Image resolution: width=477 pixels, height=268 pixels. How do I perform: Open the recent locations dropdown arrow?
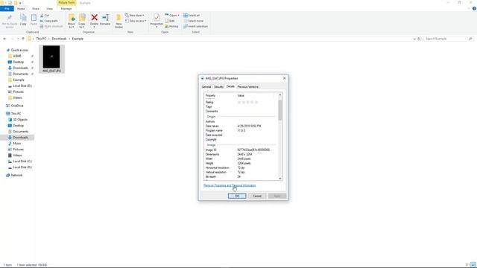(x=18, y=39)
